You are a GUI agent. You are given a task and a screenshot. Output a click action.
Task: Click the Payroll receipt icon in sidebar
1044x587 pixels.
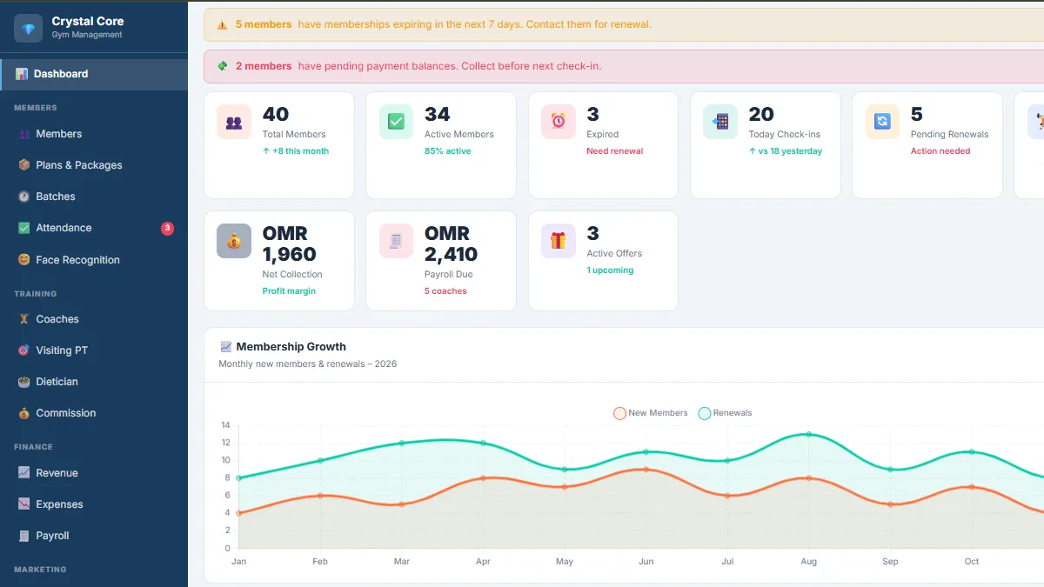pos(24,536)
